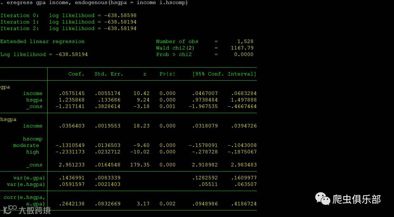Select income coefficient .0356403
The height and width of the screenshot is (217, 394).
[x=72, y=126]
